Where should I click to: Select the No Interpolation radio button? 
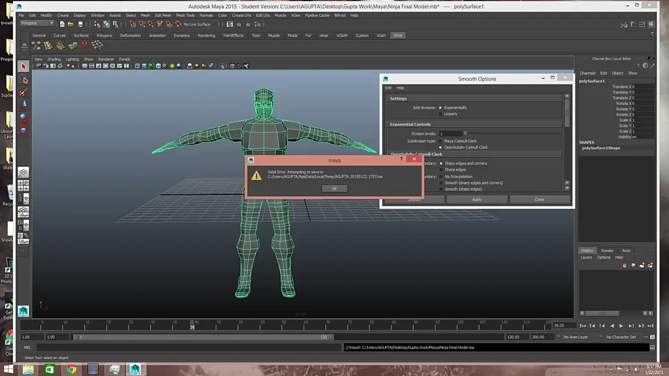[x=441, y=177]
